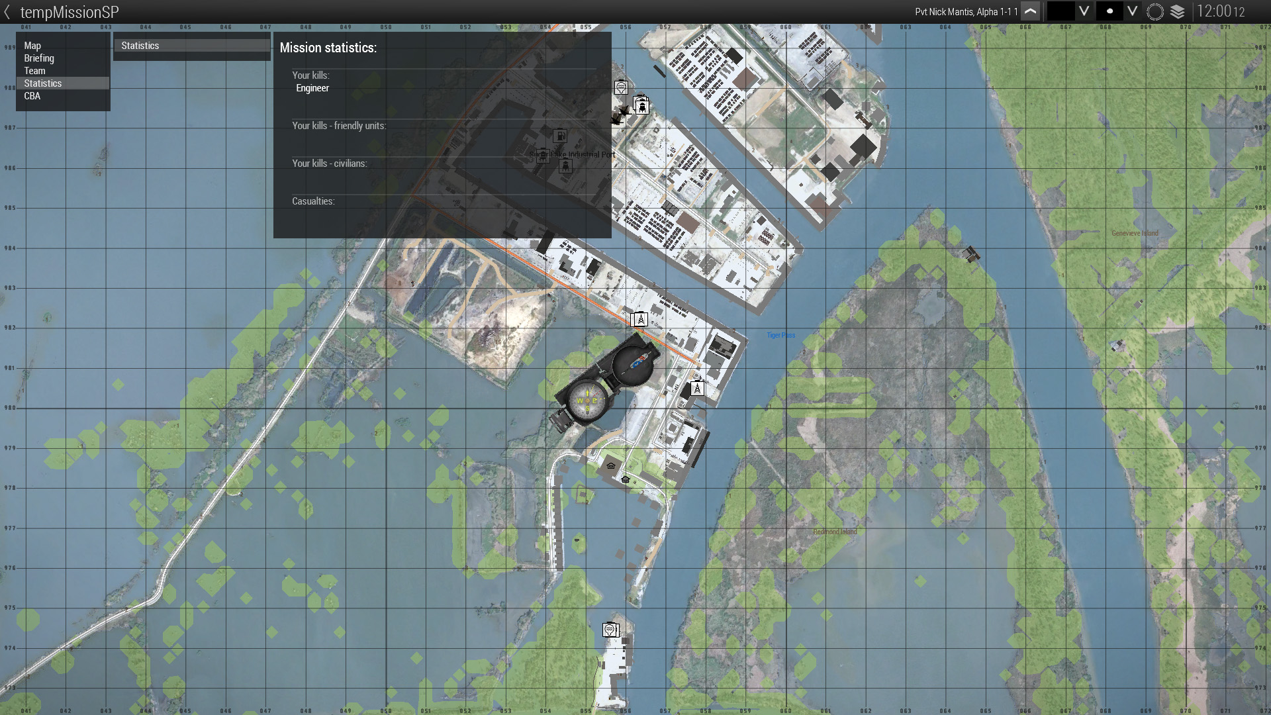Click the Redmond Island map label

835,532
